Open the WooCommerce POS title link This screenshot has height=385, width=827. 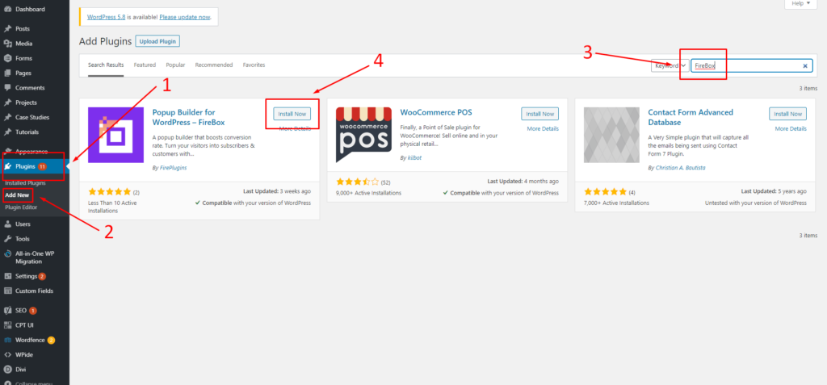tap(436, 112)
